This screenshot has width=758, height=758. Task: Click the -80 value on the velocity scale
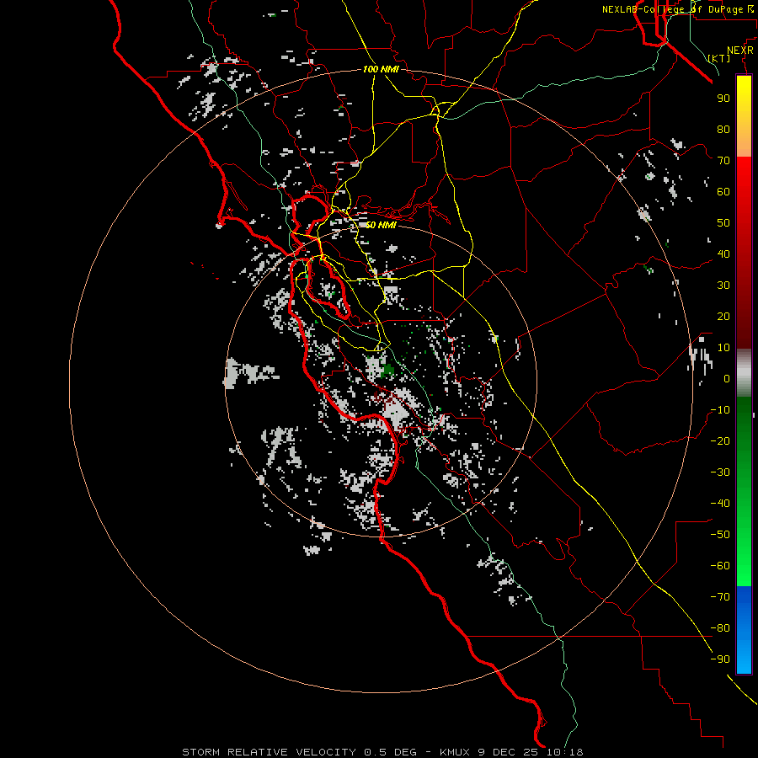pos(720,628)
